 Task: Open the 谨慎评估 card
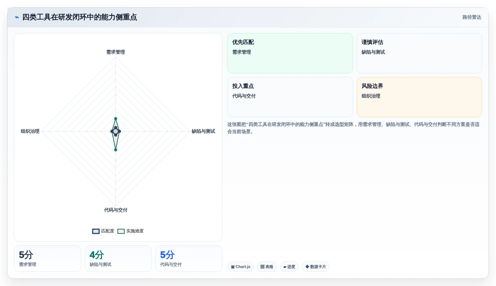(x=419, y=53)
